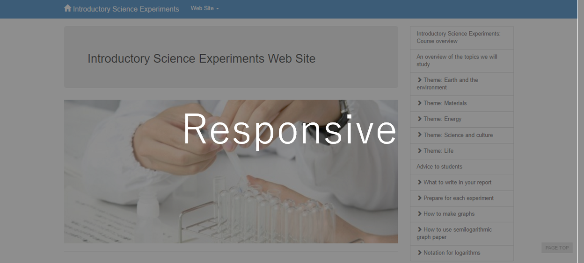Image resolution: width=584 pixels, height=263 pixels.
Task: Open Theme: Science and culture item
Action: (462, 135)
